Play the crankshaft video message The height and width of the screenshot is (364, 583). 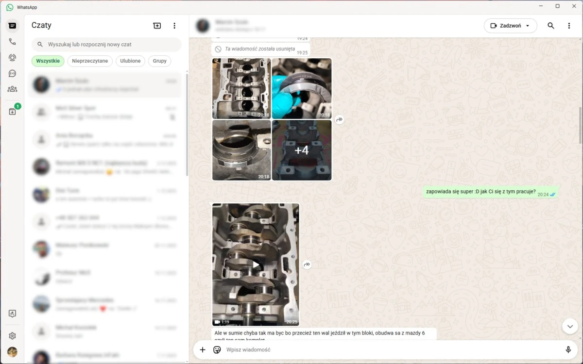[256, 264]
